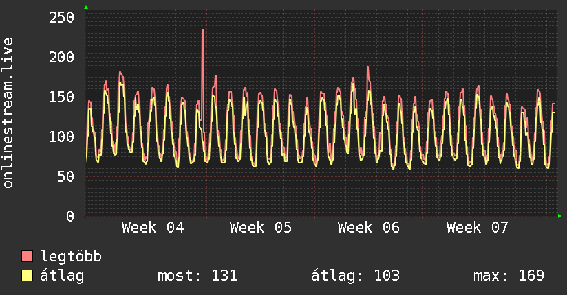Image resolution: width=567 pixels, height=295 pixels.
Task: Select the Week 04 axis label
Action: click(x=153, y=228)
